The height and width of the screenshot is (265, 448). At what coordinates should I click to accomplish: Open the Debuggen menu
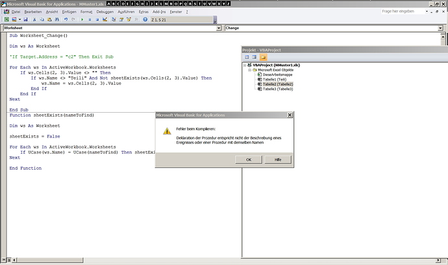pos(105,12)
